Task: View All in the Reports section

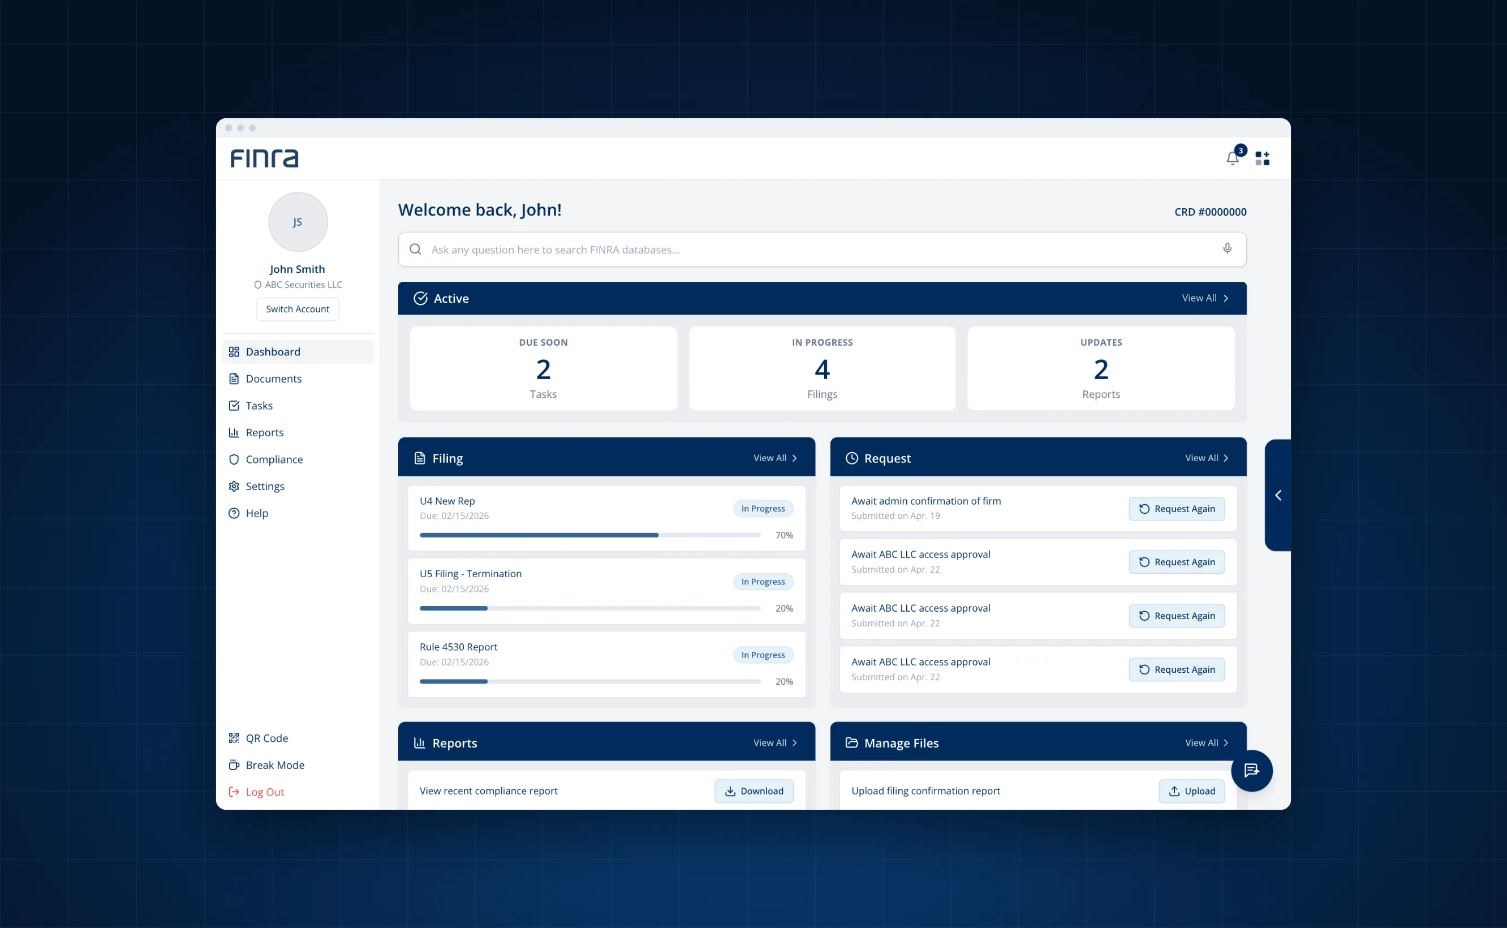Action: pyautogui.click(x=776, y=742)
